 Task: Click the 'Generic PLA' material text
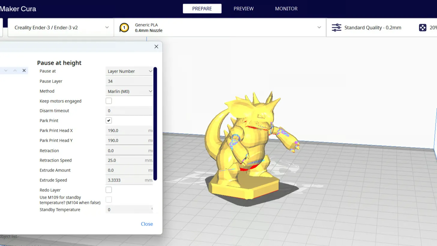coord(146,25)
